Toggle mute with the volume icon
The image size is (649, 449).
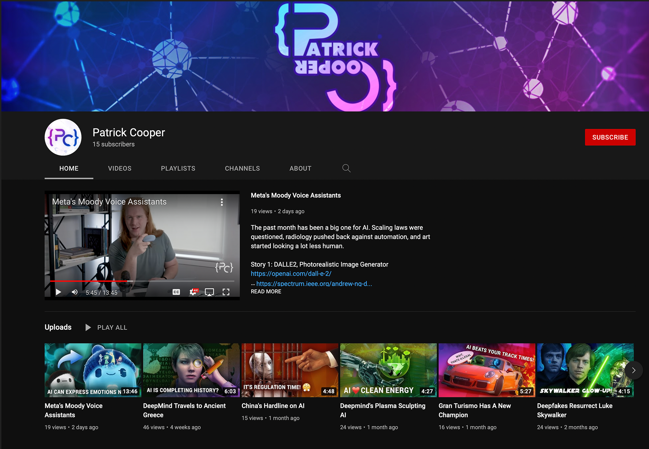pos(75,291)
